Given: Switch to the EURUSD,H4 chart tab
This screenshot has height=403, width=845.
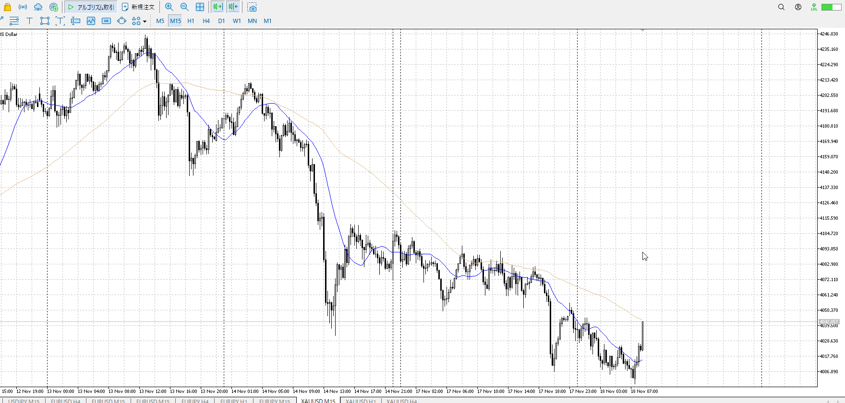Looking at the screenshot, I should (66, 401).
